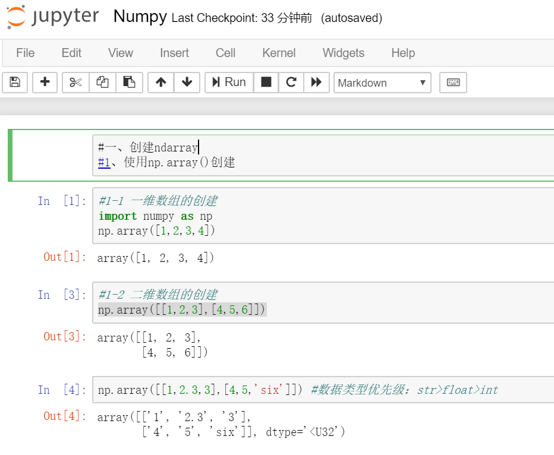Screen dimensions: 554x455
Task: Open the Kernel menu
Action: 279,53
